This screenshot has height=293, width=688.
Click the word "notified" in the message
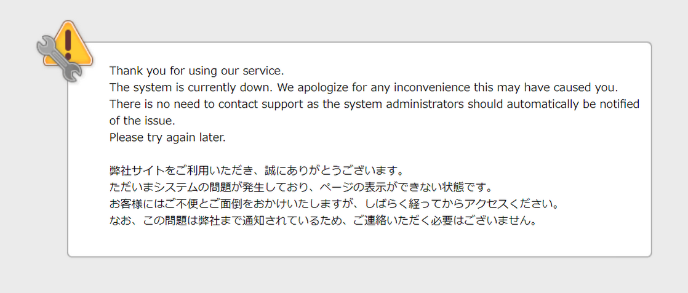coord(617,103)
